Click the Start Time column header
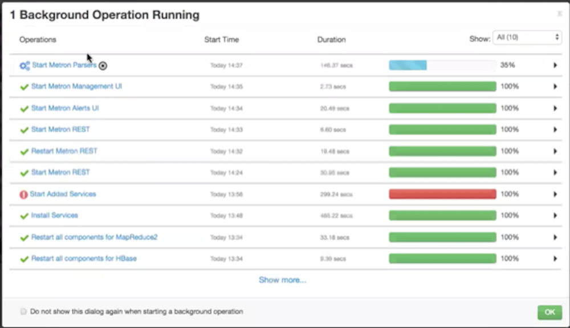Viewport: 570px width, 328px height. (x=221, y=39)
